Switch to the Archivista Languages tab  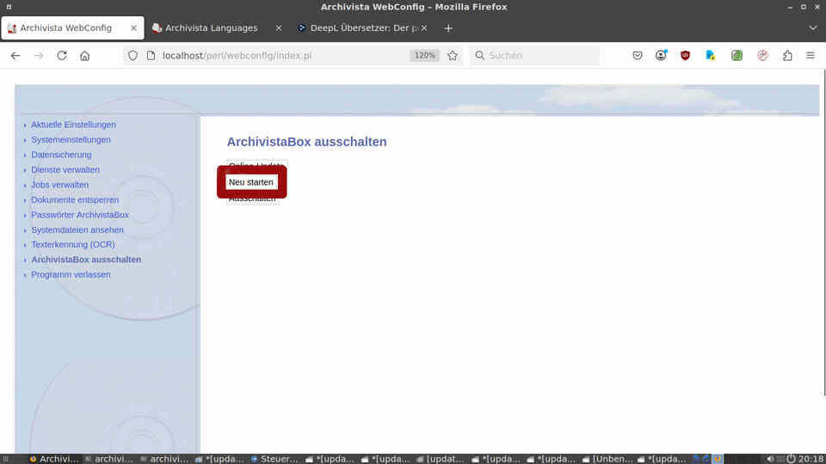coord(211,27)
